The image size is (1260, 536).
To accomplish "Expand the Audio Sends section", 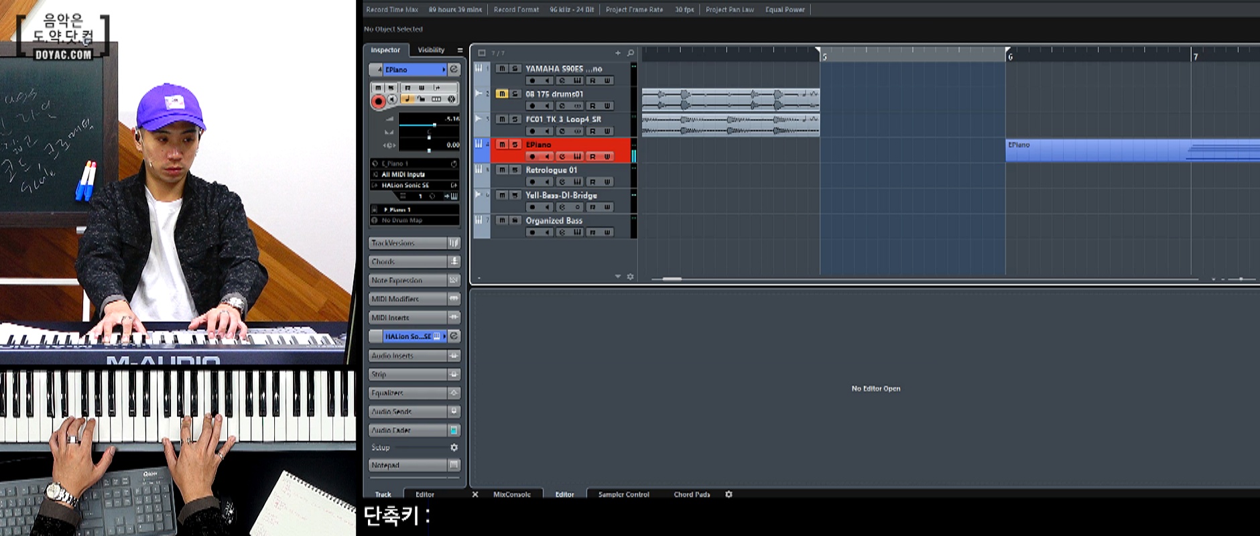I will coord(414,411).
